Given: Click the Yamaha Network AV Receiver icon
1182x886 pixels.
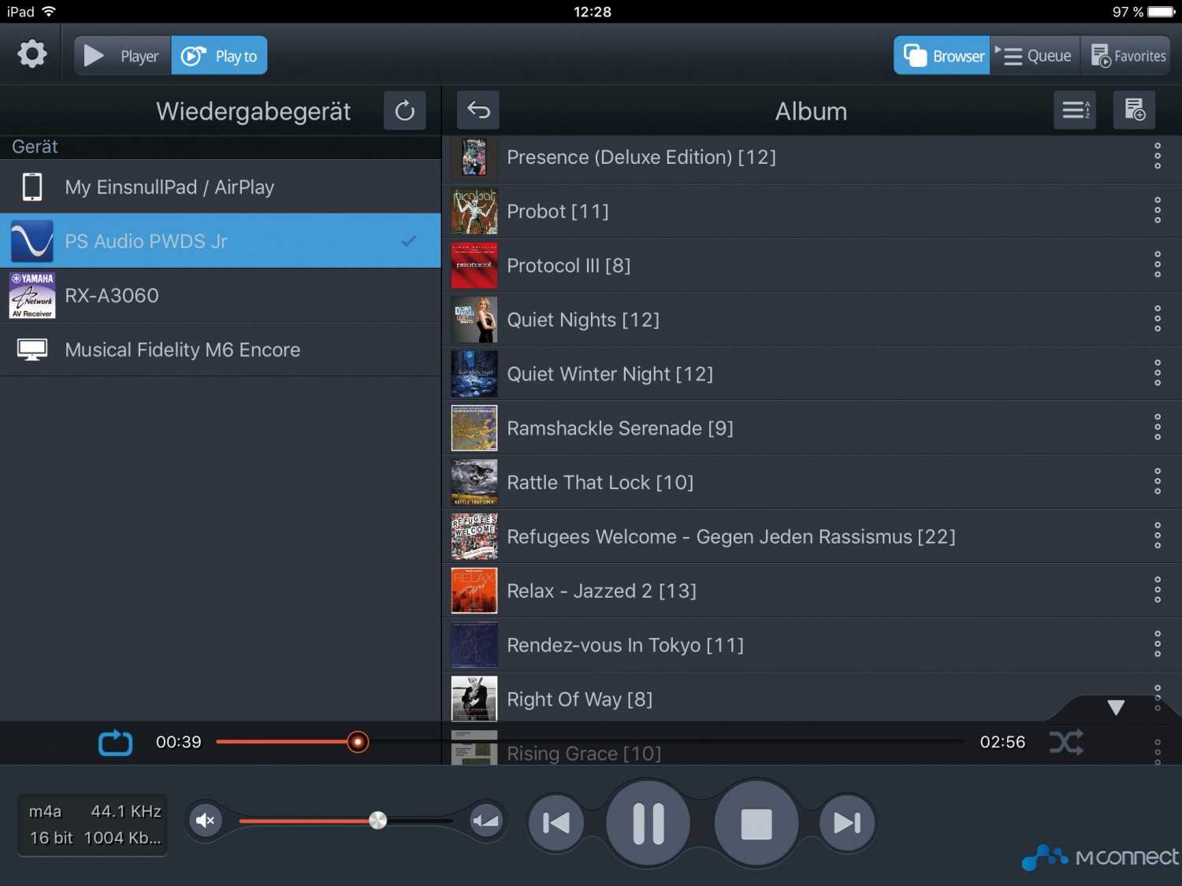Looking at the screenshot, I should point(32,295).
